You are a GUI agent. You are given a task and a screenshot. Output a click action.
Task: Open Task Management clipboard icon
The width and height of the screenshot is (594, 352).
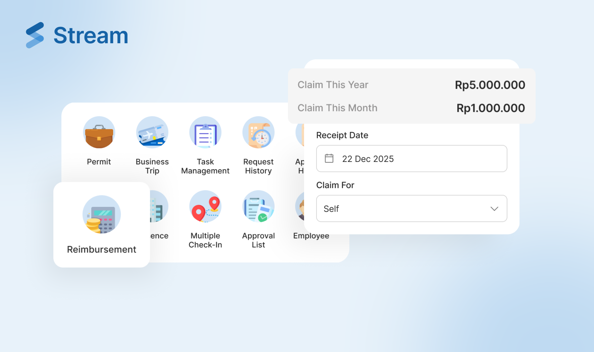pos(205,132)
